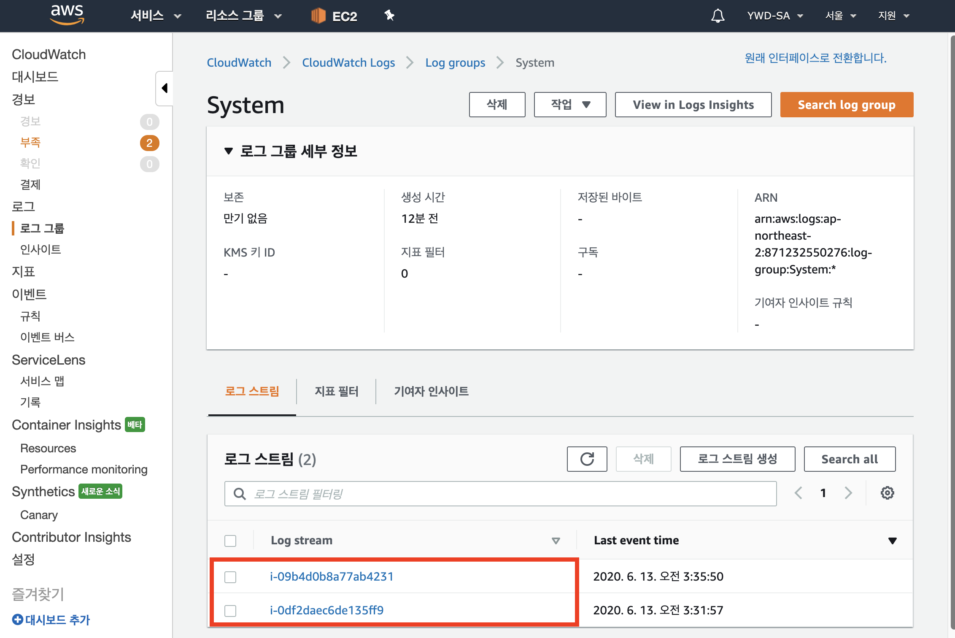The image size is (955, 638).
Task: Switch to the 지표 필터 tab
Action: (x=336, y=391)
